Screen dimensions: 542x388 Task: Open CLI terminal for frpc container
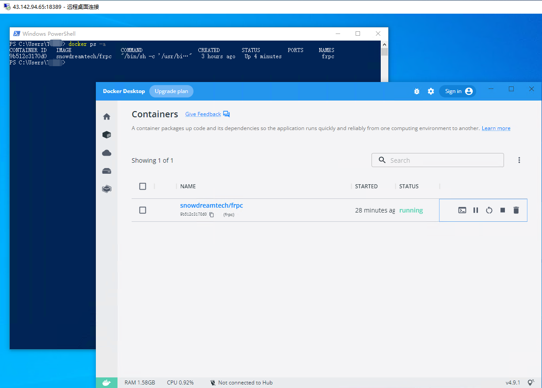(462, 210)
